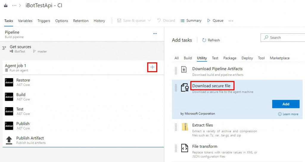This screenshot has width=305, height=162.
Task: Select the Test .NET Core task
Action: coord(83,111)
